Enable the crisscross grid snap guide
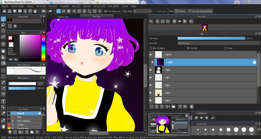The height and width of the screenshot is (139, 261). tap(69, 11)
